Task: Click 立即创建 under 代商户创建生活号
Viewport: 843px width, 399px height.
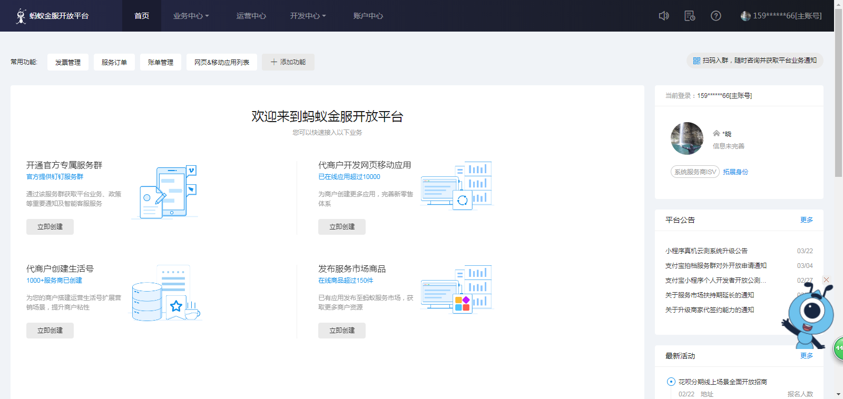Action: 50,331
